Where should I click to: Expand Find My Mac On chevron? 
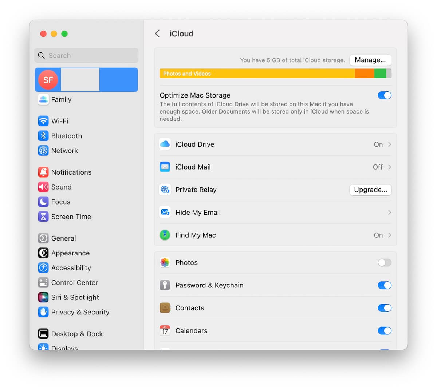tap(390, 235)
